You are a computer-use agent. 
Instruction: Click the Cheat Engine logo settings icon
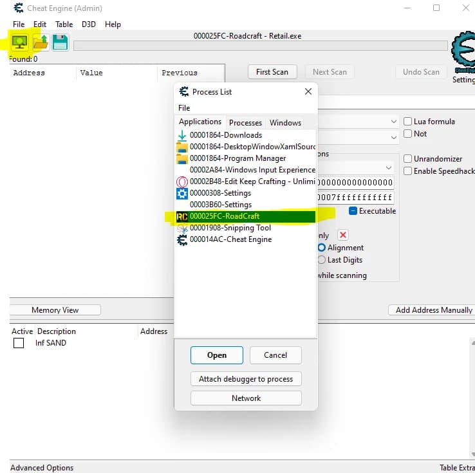[x=463, y=51]
